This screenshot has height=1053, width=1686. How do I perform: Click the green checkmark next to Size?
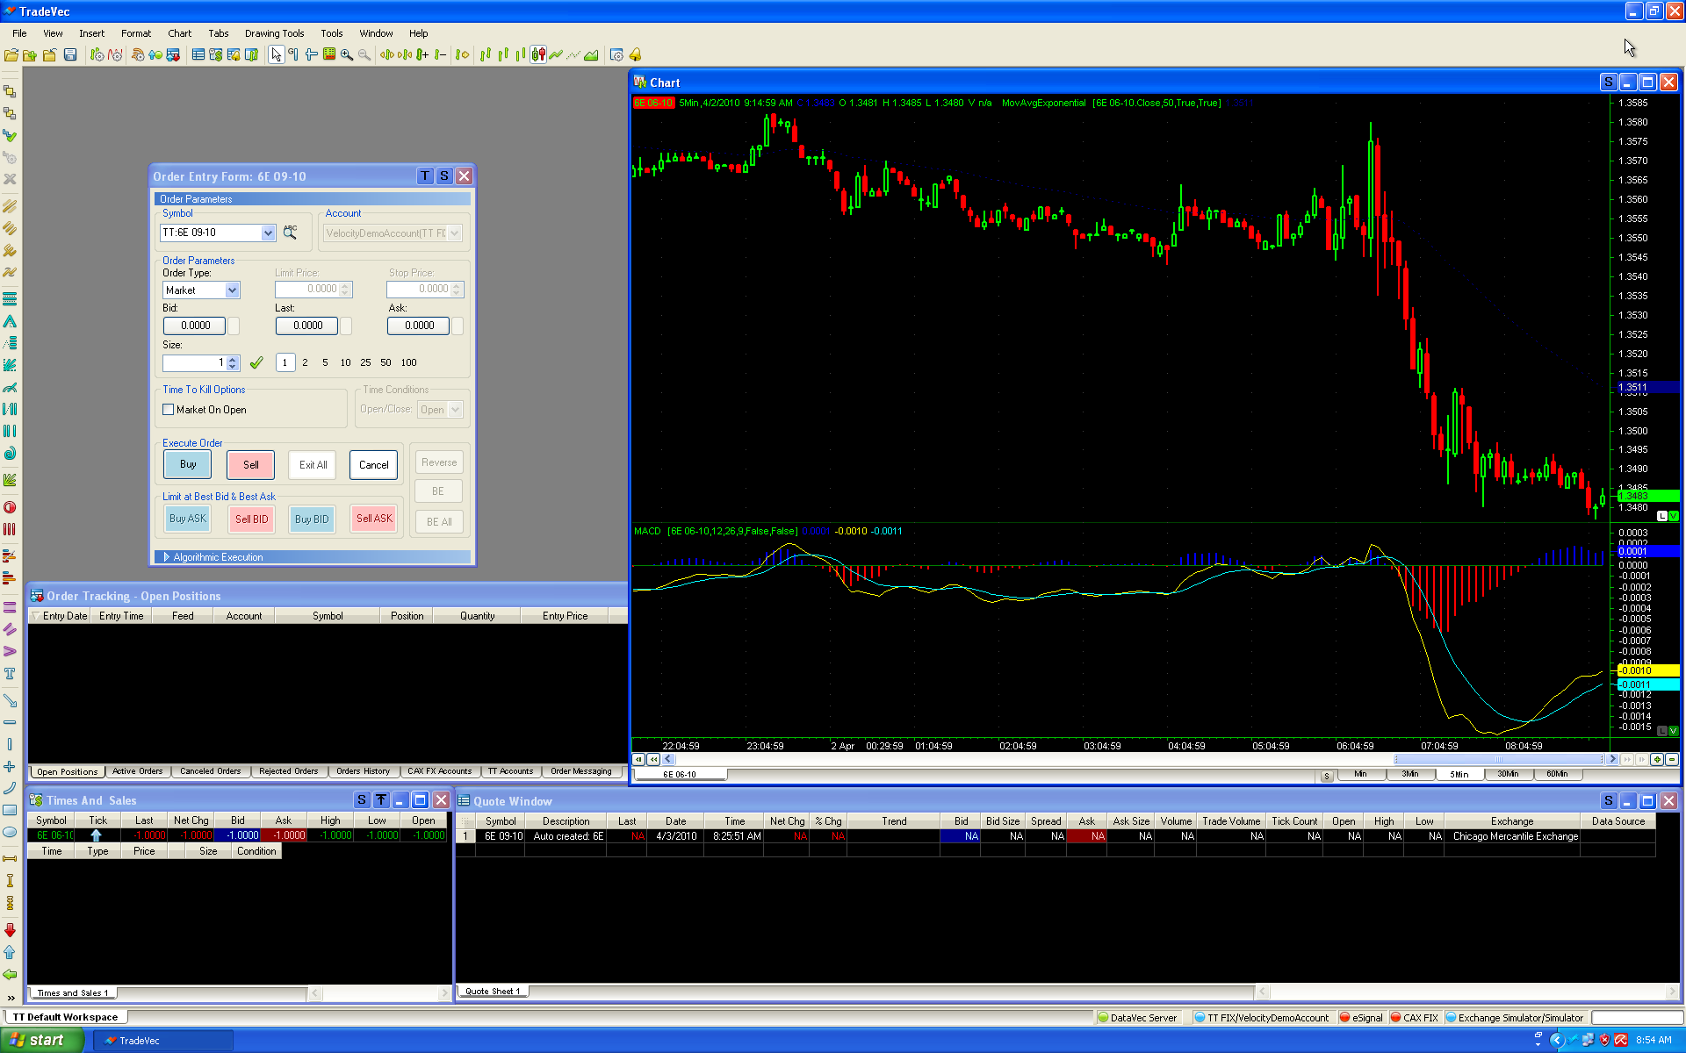[256, 362]
